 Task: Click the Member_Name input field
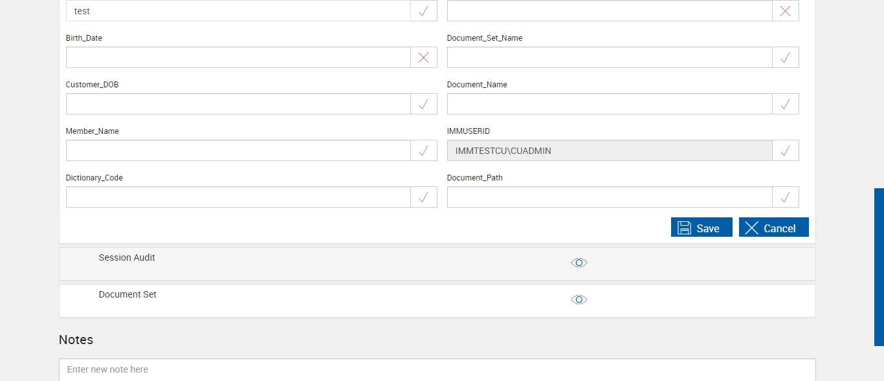tap(238, 151)
